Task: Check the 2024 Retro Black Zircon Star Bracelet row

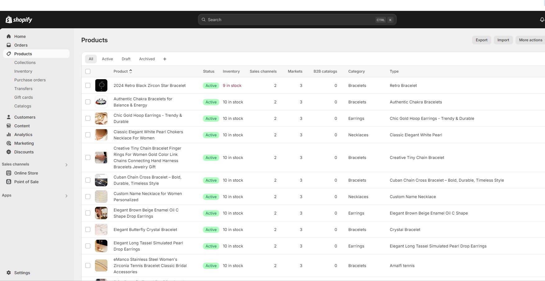Action: 88,85
